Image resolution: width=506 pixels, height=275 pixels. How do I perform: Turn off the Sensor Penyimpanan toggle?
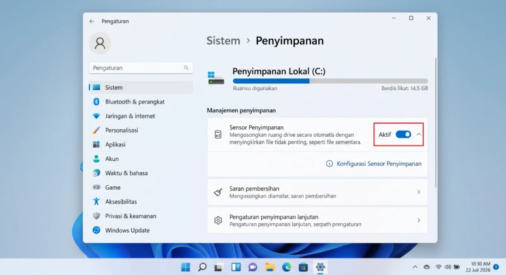(404, 134)
